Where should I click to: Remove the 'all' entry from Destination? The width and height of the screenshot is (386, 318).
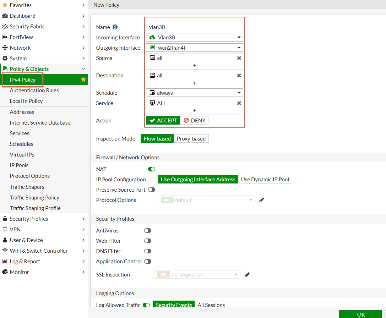coord(239,76)
